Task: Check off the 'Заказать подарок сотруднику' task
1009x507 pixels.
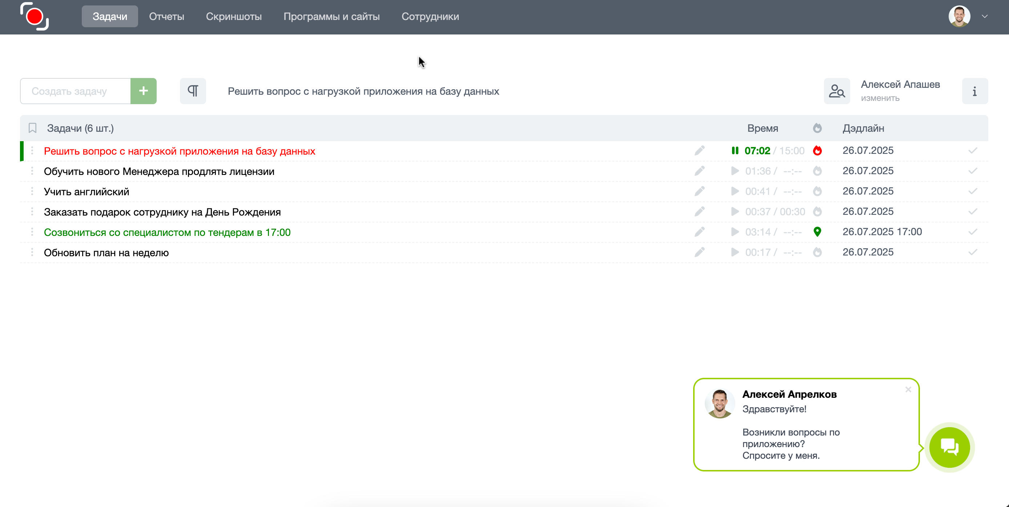Action: (973, 212)
